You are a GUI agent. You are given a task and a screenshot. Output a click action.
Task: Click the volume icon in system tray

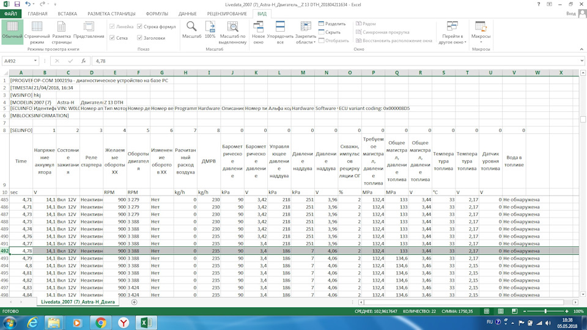[x=548, y=323]
